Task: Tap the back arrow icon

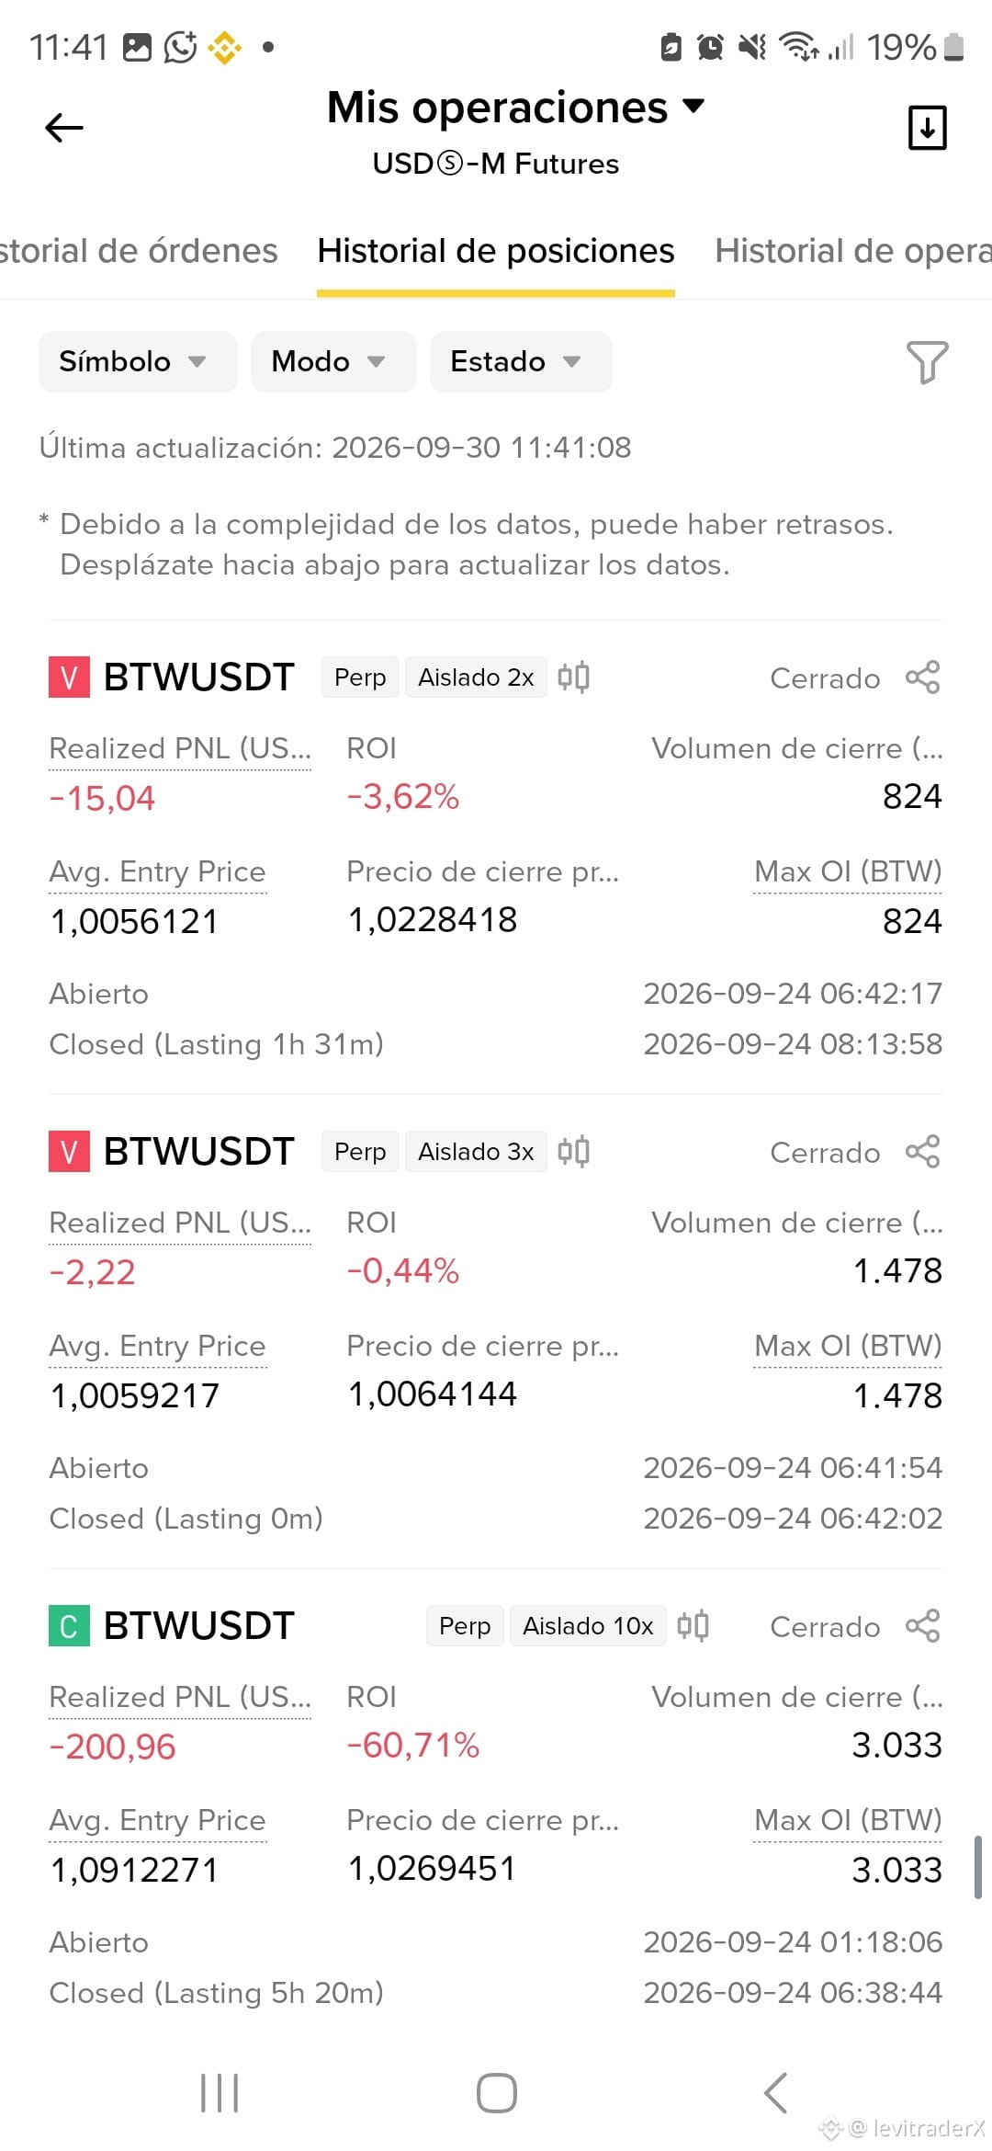Action: [x=64, y=128]
